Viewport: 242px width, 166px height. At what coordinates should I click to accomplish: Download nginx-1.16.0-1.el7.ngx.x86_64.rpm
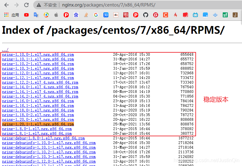click(x=38, y=101)
